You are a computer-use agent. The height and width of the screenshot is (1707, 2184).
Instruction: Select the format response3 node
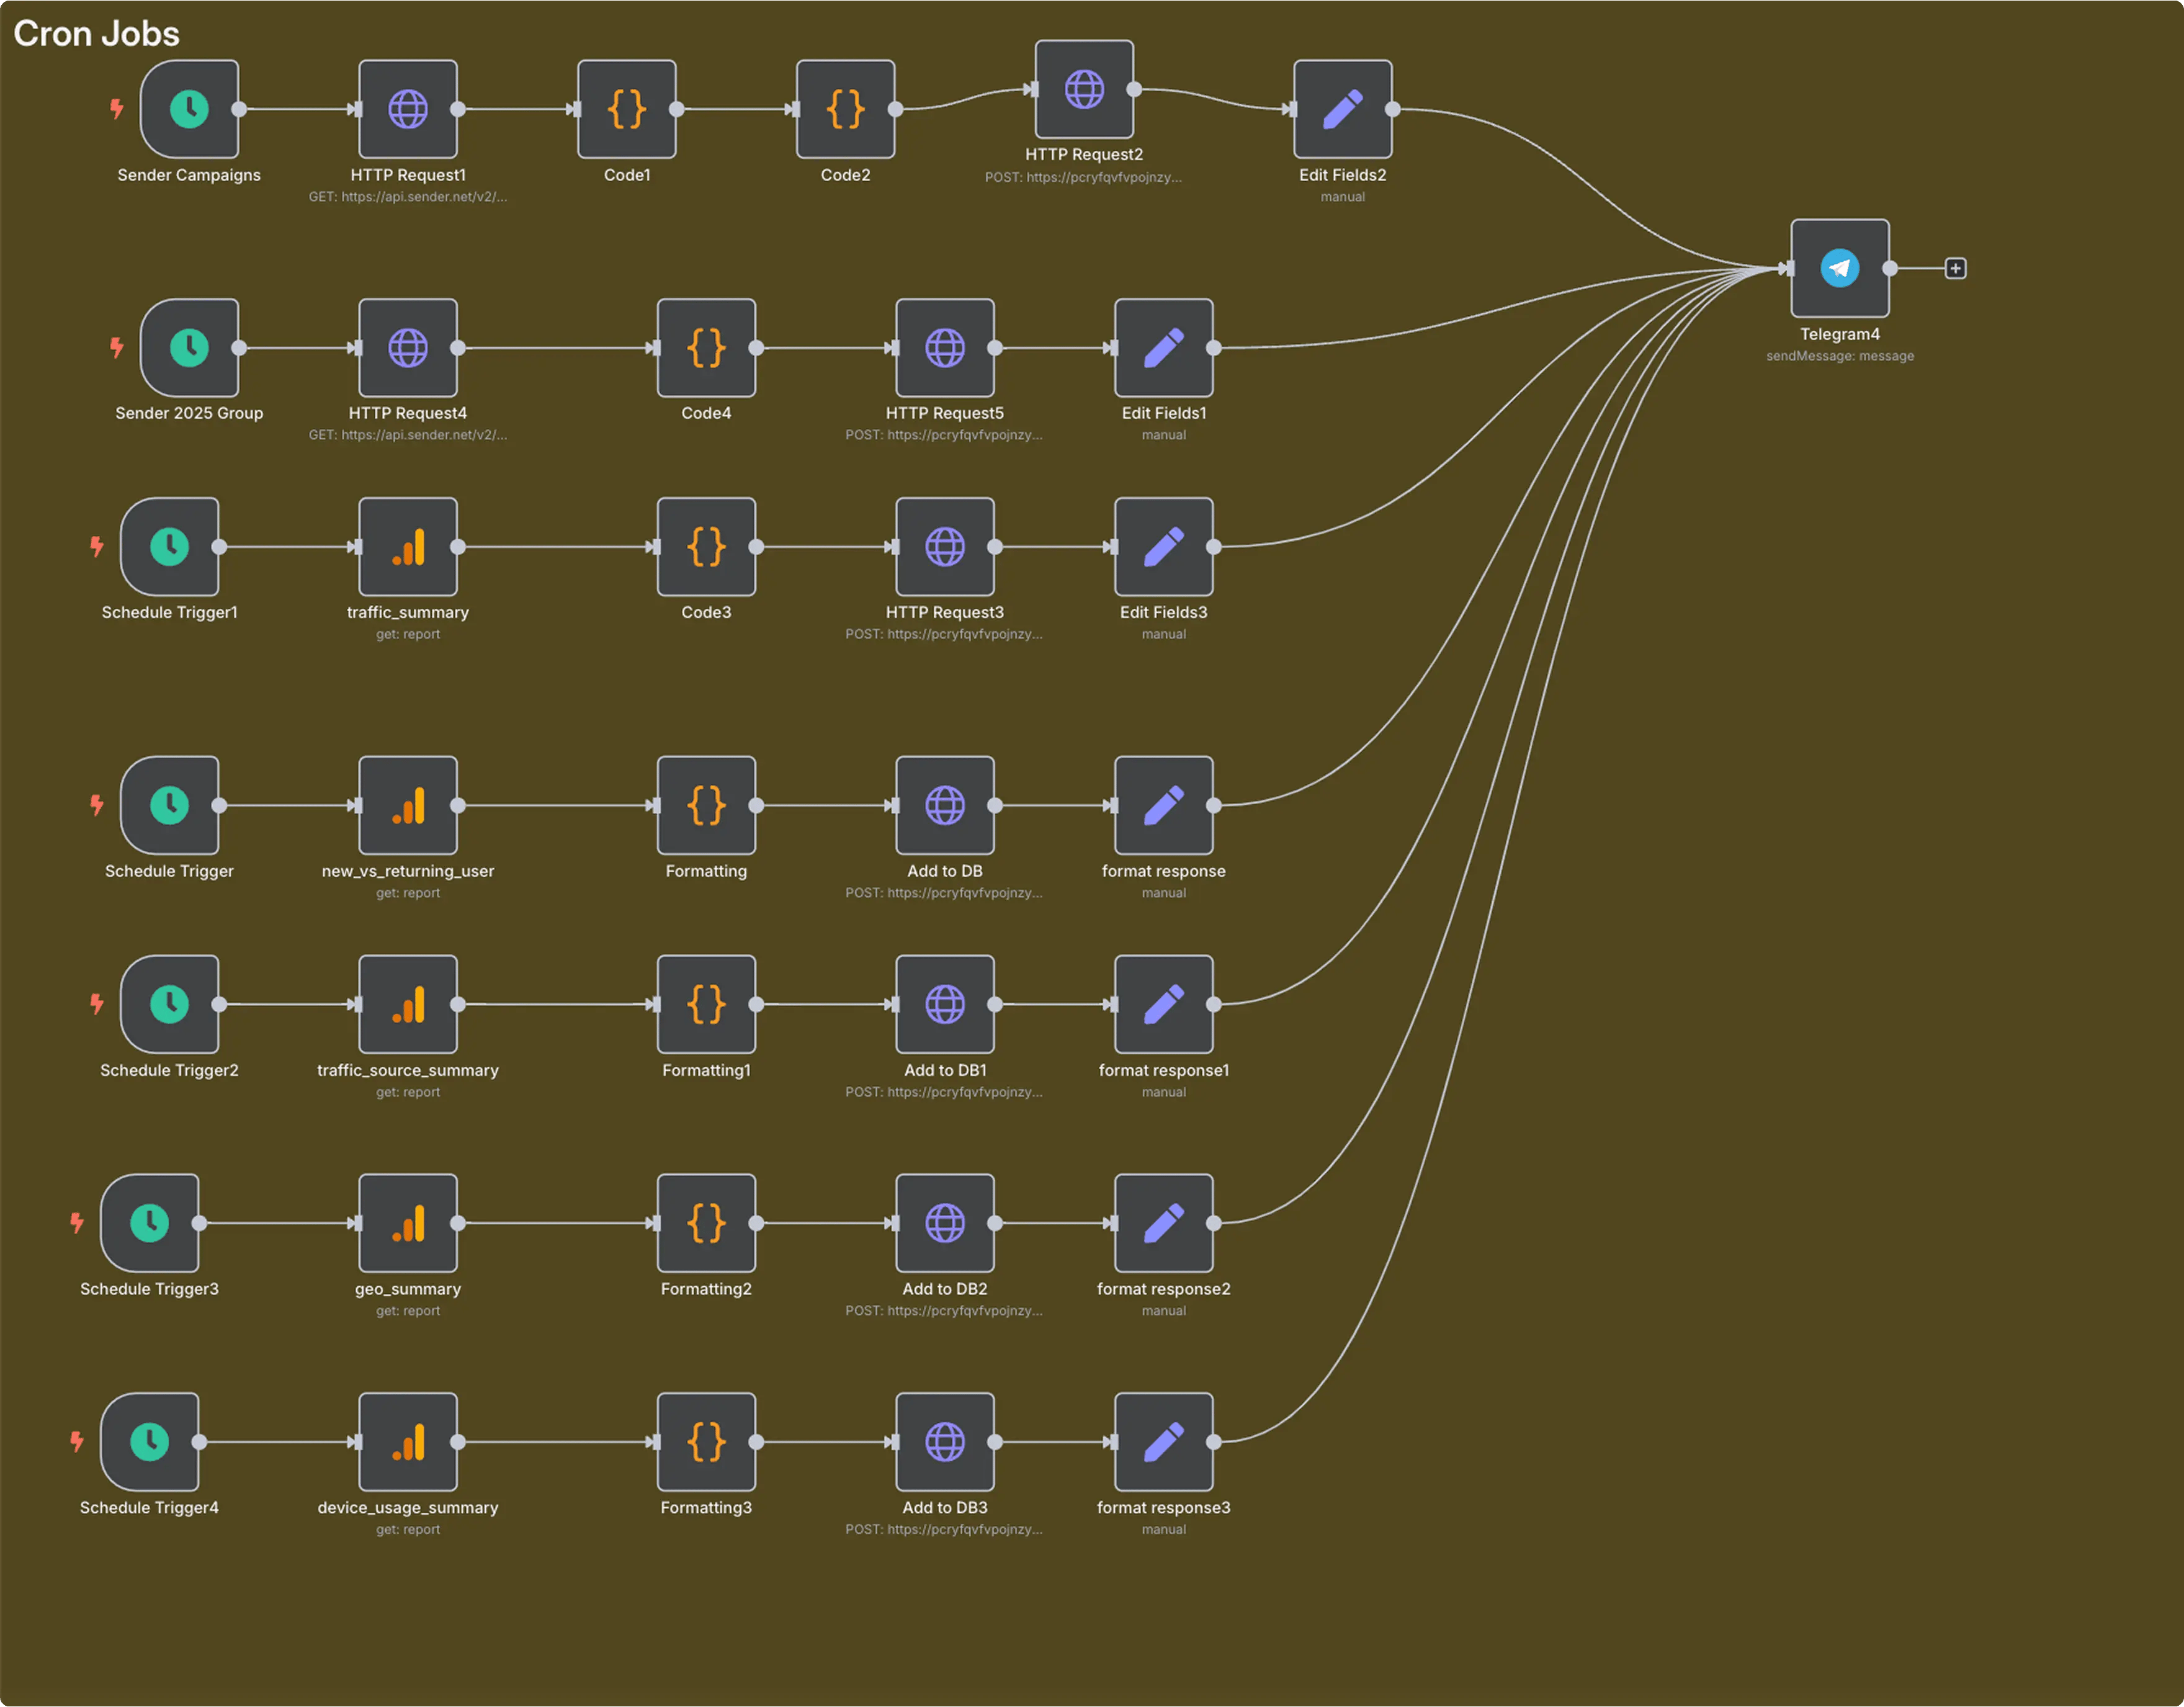click(x=1164, y=1442)
